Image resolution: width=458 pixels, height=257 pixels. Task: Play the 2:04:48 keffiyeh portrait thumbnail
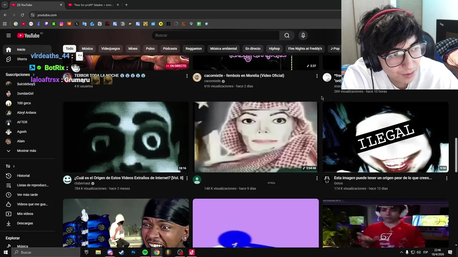(x=255, y=137)
